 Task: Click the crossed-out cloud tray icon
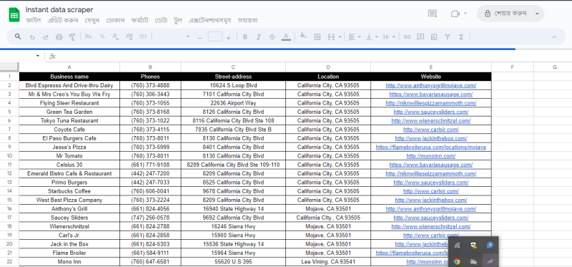pyautogui.click(x=473, y=261)
